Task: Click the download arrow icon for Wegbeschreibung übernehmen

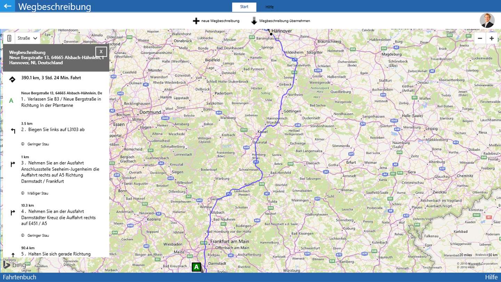Action: click(254, 21)
